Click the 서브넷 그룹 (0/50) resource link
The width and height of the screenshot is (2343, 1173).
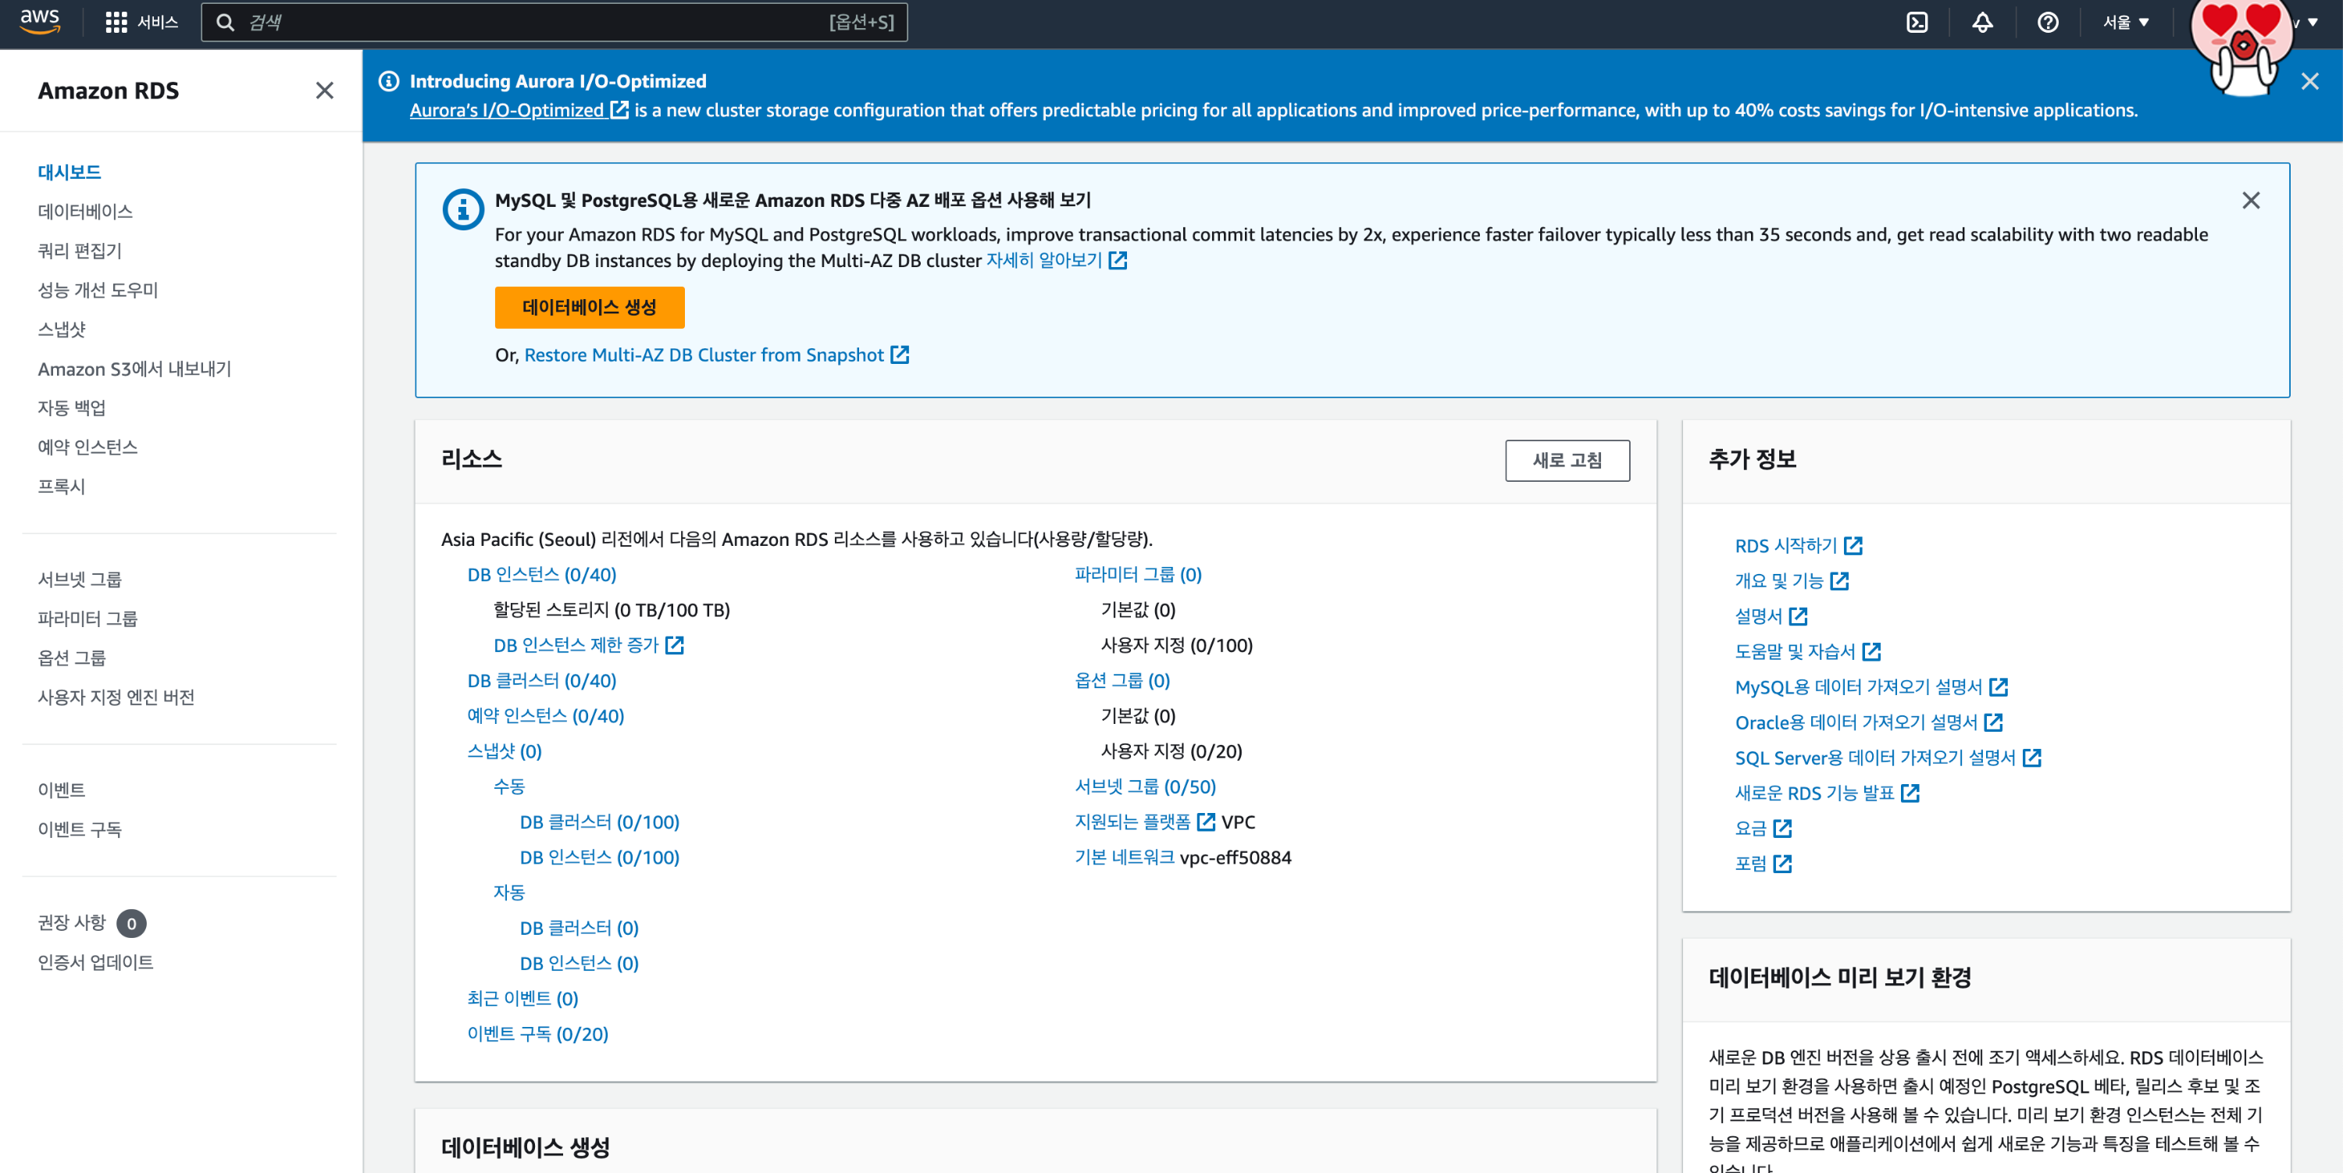1144,786
